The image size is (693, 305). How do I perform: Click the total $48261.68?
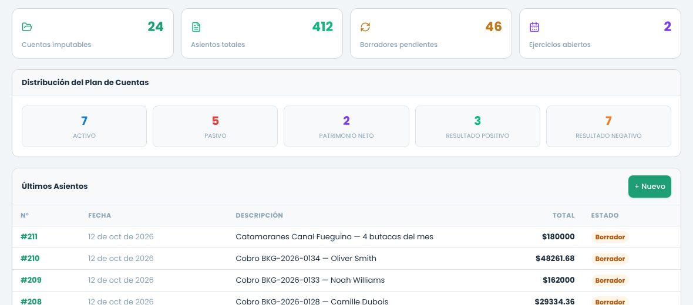555,259
